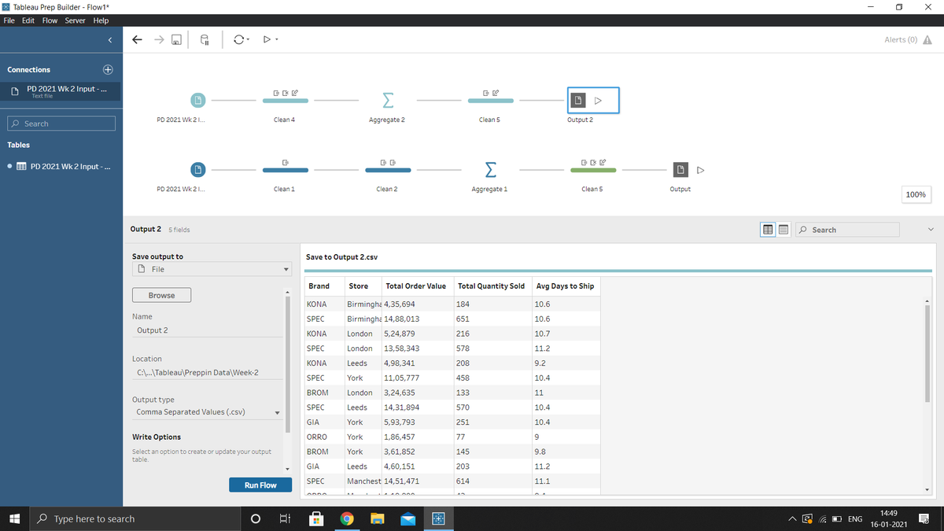Image resolution: width=944 pixels, height=531 pixels.
Task: Collapse the Connections sidebar with chevron
Action: (109, 39)
